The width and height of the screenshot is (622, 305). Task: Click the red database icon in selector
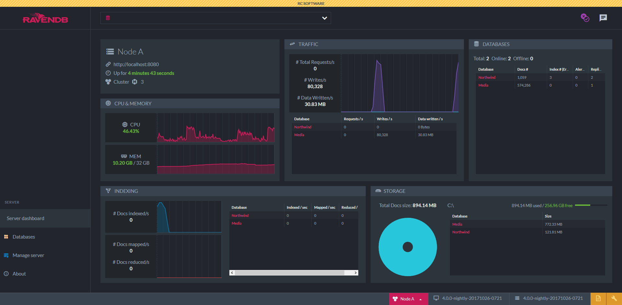click(108, 18)
